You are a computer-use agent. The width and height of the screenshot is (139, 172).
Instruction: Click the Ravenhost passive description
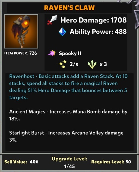pos(68,87)
